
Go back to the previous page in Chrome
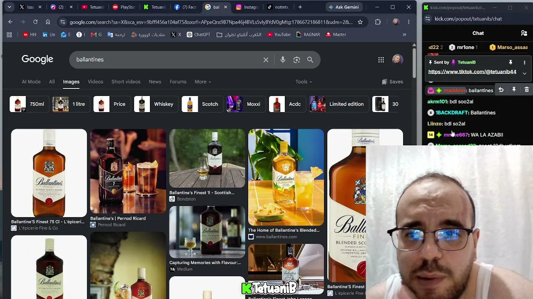10,22
